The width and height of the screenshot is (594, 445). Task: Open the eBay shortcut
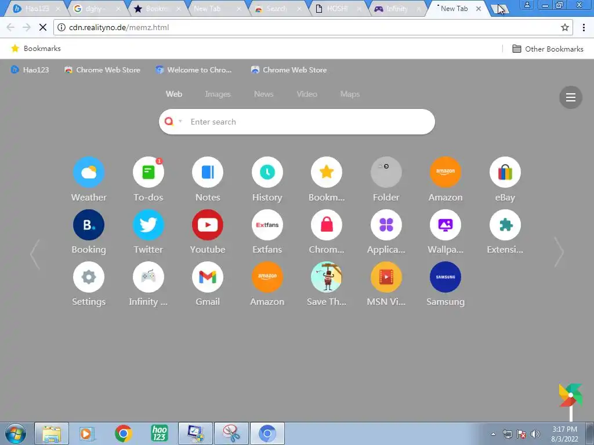pyautogui.click(x=505, y=172)
